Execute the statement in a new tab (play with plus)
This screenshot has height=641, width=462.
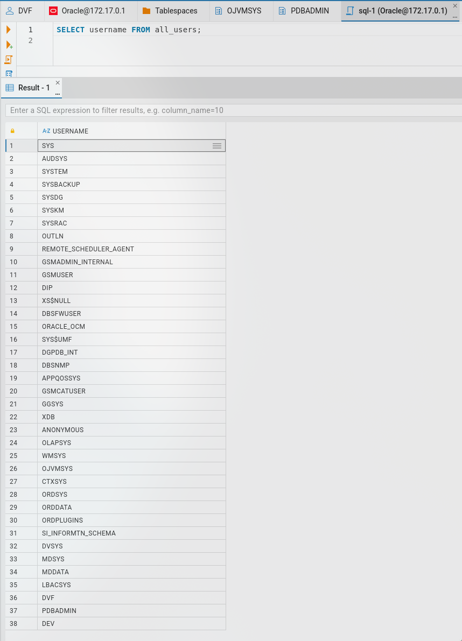click(x=9, y=45)
